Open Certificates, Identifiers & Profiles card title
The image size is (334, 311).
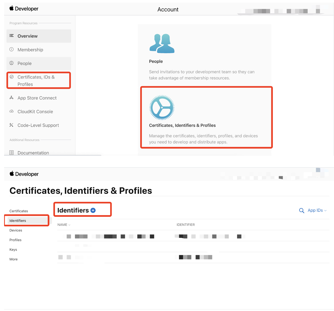click(x=182, y=125)
